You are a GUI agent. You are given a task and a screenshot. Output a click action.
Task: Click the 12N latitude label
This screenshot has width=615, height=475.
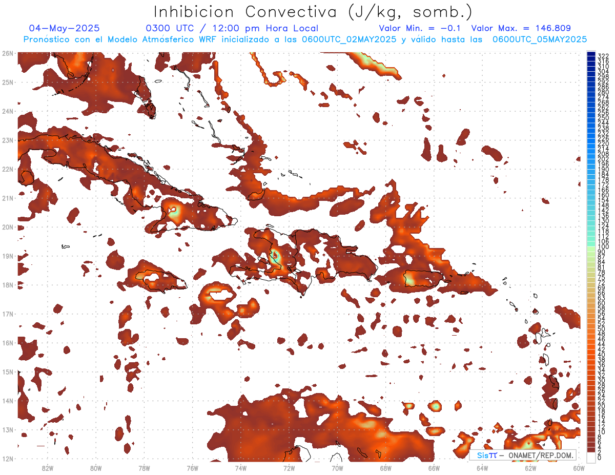7,459
